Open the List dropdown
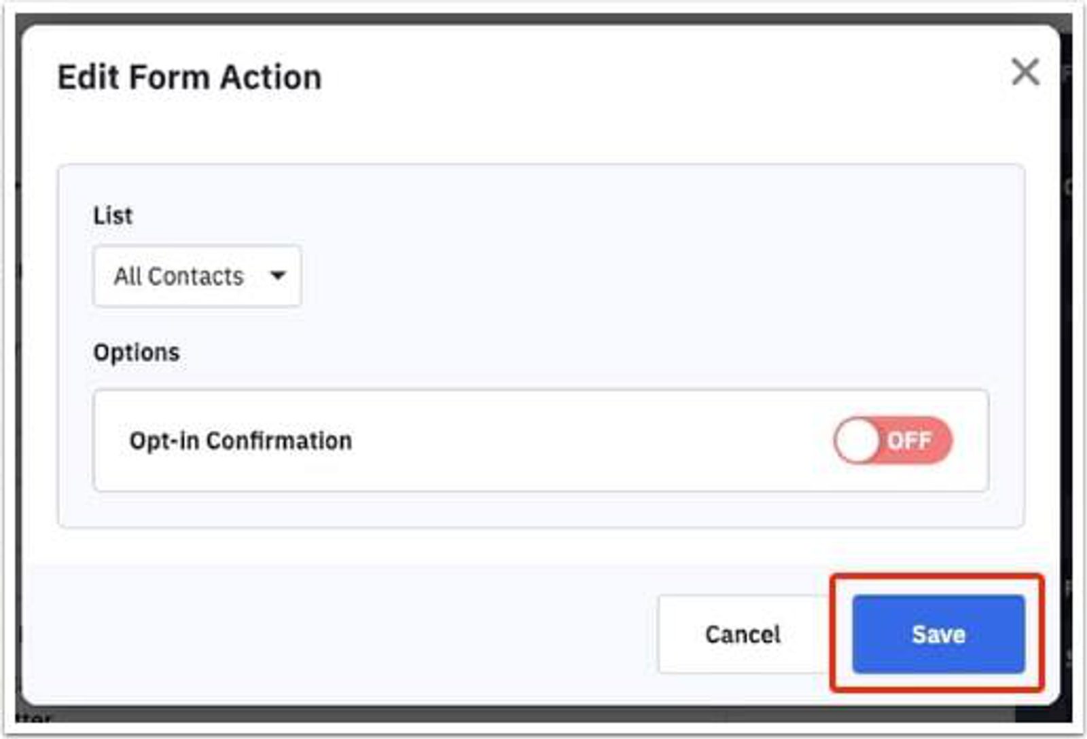 point(197,276)
